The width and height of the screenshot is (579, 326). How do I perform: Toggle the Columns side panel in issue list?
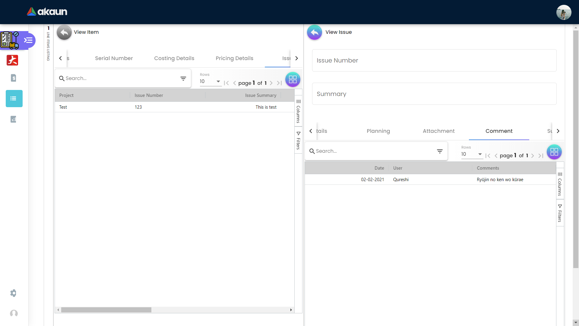pyautogui.click(x=298, y=111)
